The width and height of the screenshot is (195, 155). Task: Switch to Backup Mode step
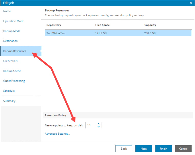coord(12,31)
